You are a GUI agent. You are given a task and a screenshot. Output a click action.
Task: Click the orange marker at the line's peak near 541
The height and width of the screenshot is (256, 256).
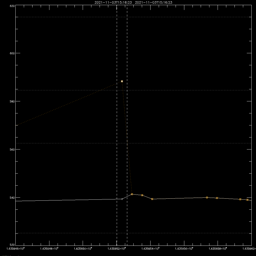(132, 194)
